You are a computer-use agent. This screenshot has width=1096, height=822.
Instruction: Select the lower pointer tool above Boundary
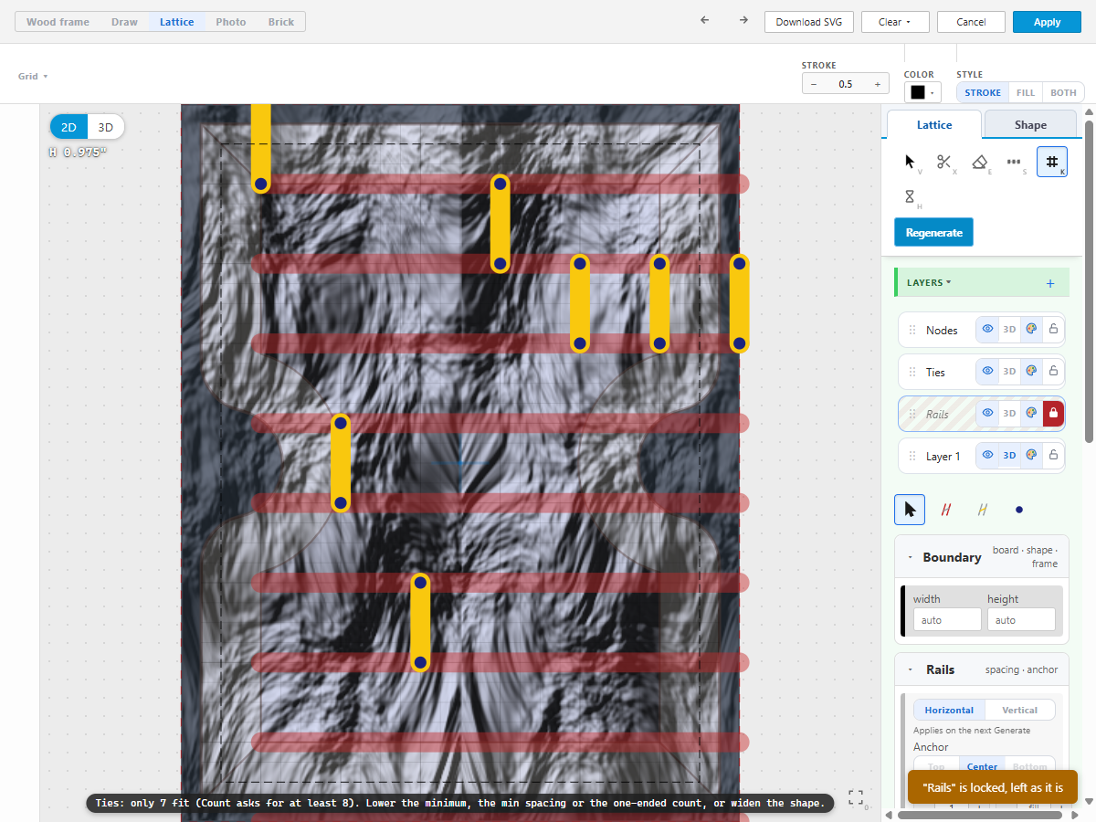click(910, 510)
